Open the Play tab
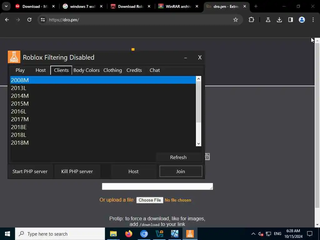 [x=20, y=70]
